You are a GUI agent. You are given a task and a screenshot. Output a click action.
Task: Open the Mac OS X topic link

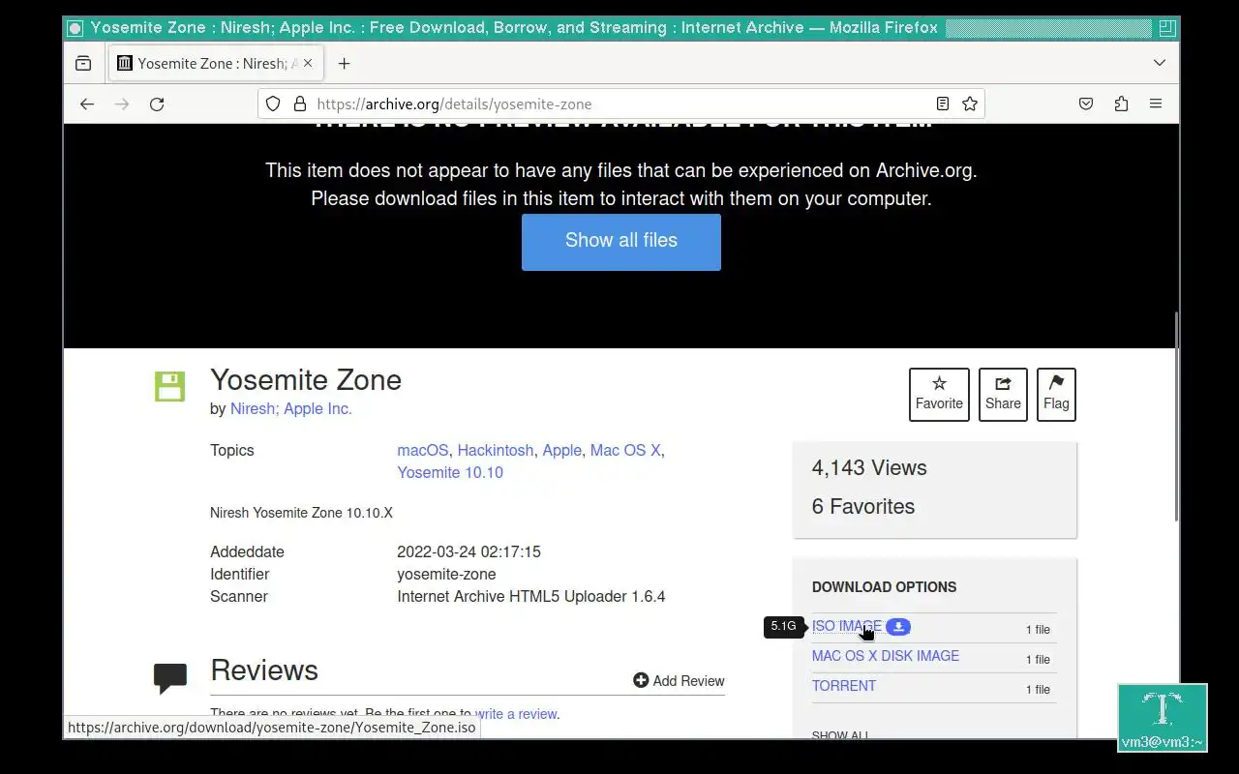tap(625, 450)
